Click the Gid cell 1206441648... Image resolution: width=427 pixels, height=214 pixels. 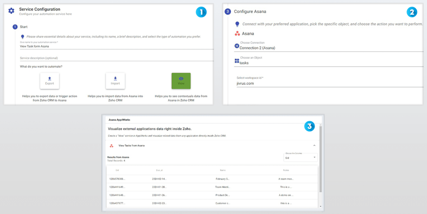(x=117, y=195)
